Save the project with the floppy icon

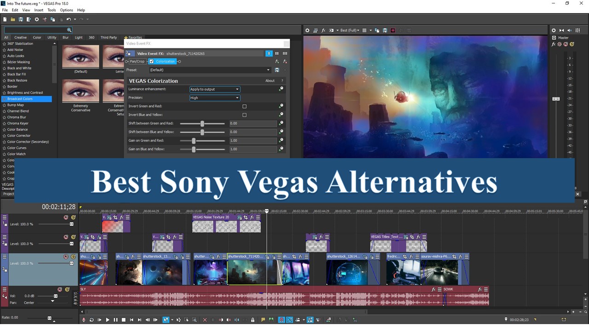21,19
